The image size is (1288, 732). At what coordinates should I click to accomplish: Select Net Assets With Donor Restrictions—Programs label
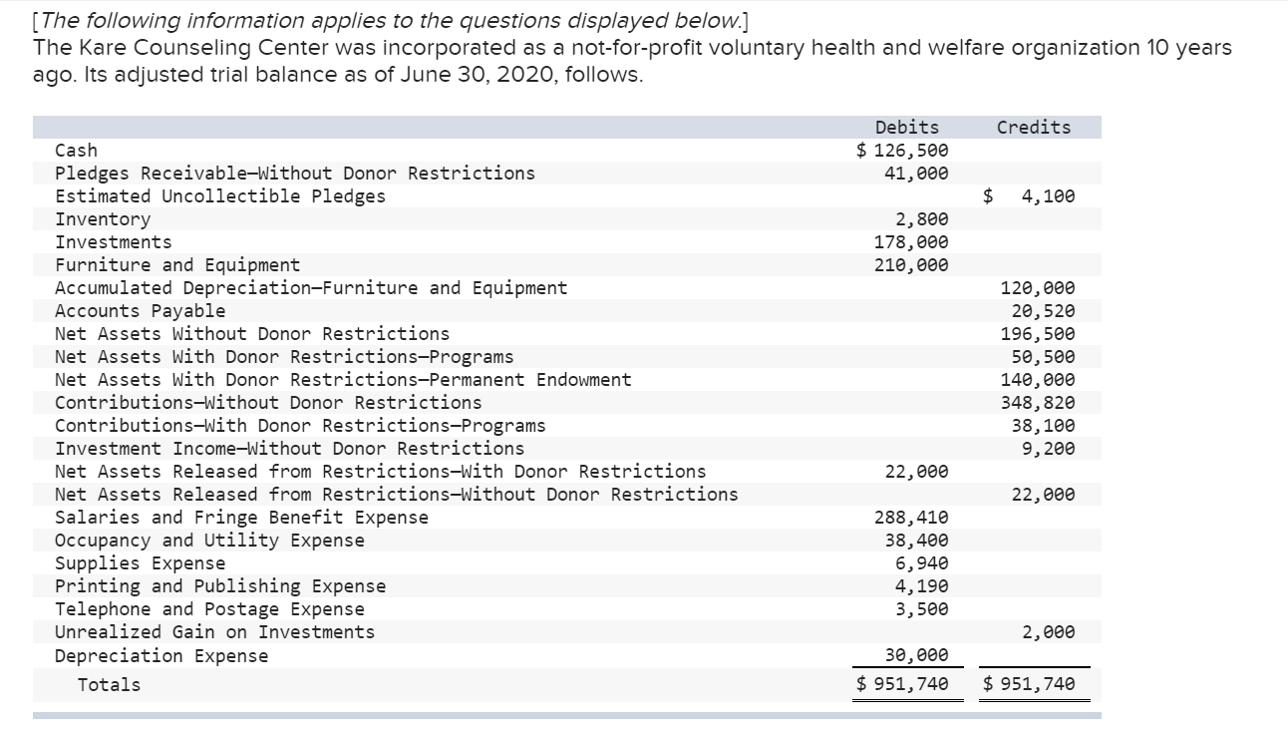tap(284, 357)
